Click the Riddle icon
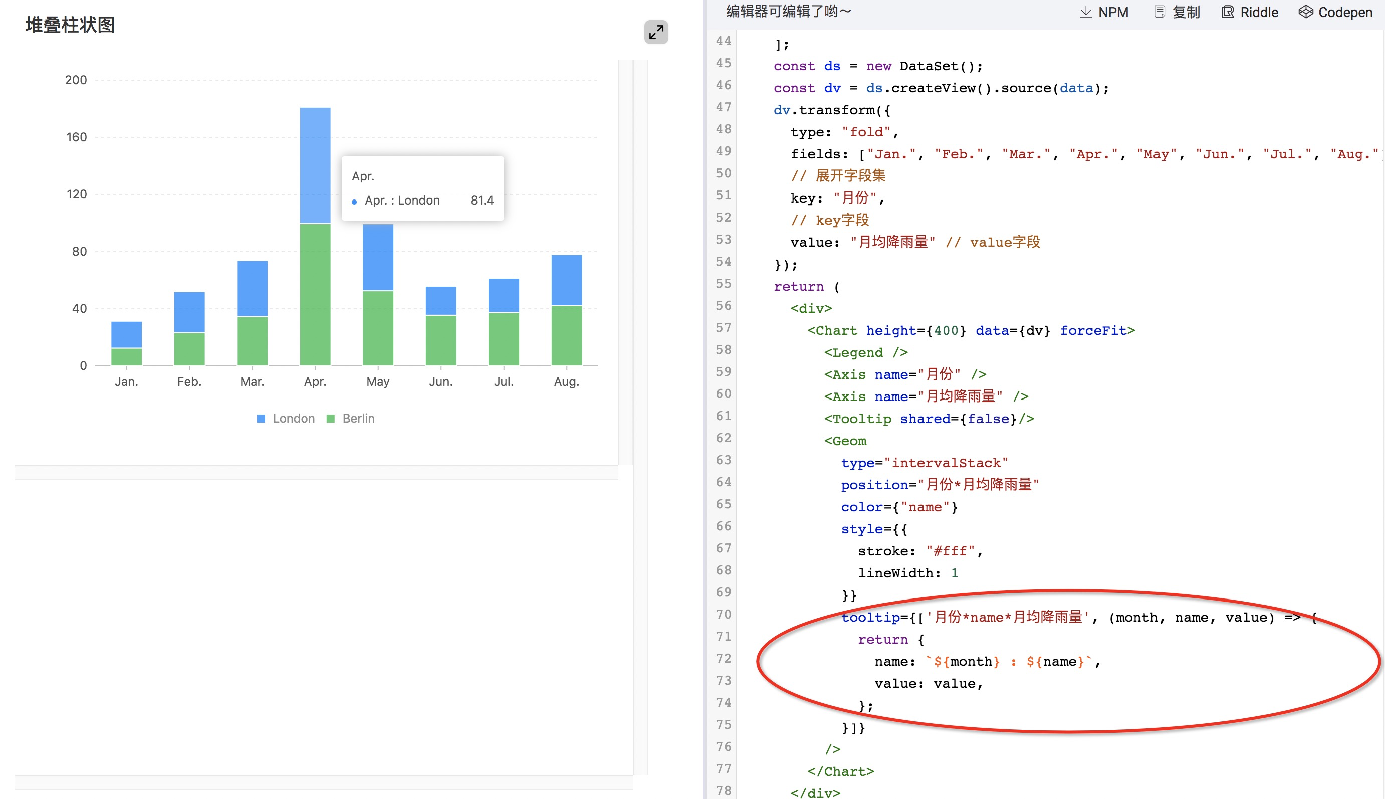1385x799 pixels. click(1228, 12)
